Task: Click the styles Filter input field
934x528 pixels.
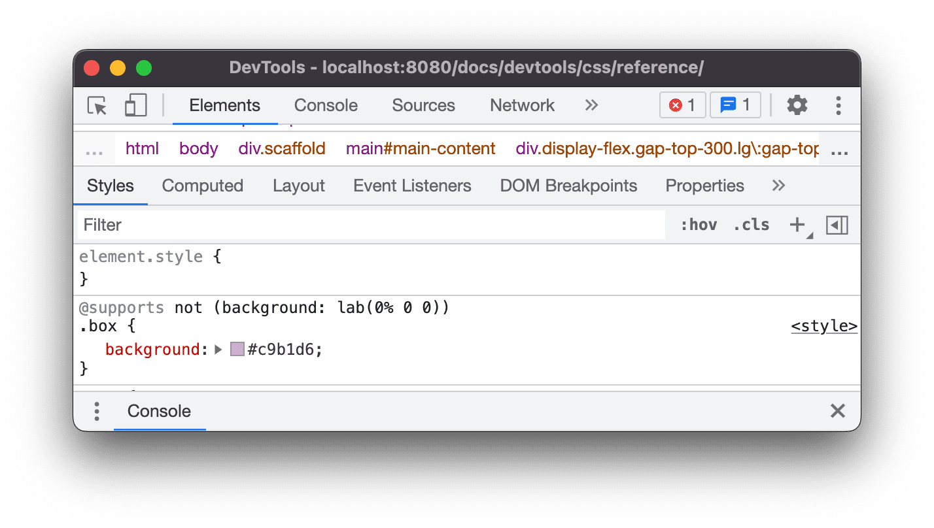Action: tap(262, 225)
